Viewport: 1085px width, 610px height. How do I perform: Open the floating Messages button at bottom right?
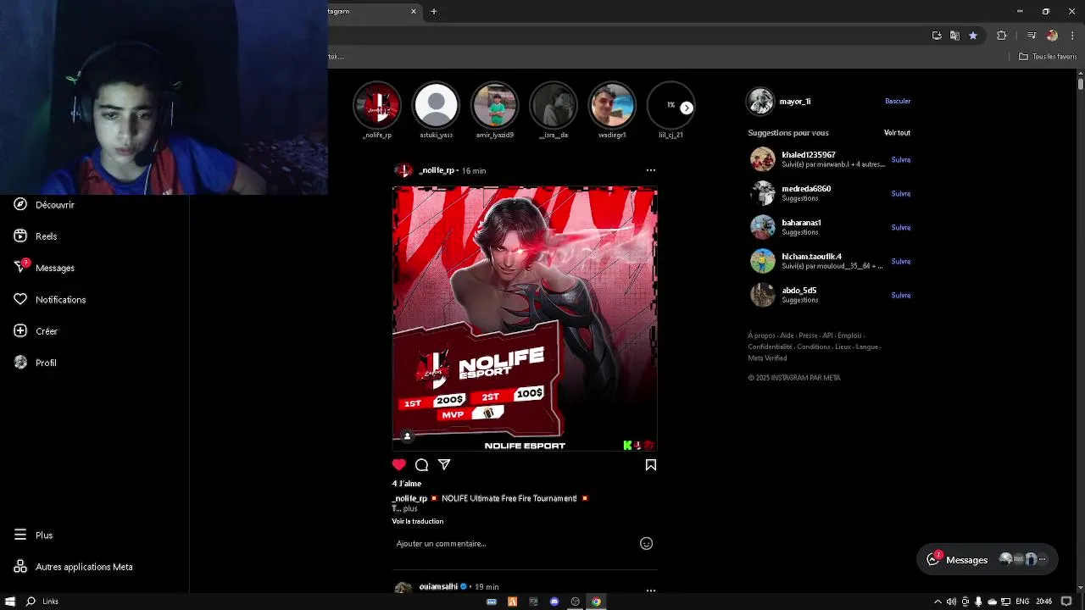point(988,559)
